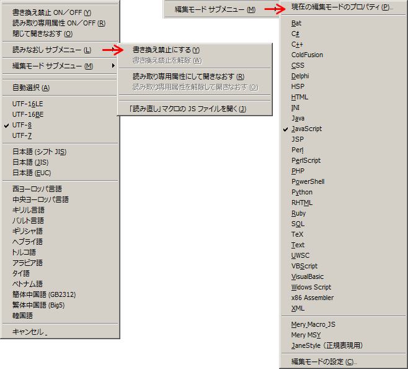
Task: Select HTML editing mode
Action: 299,97
